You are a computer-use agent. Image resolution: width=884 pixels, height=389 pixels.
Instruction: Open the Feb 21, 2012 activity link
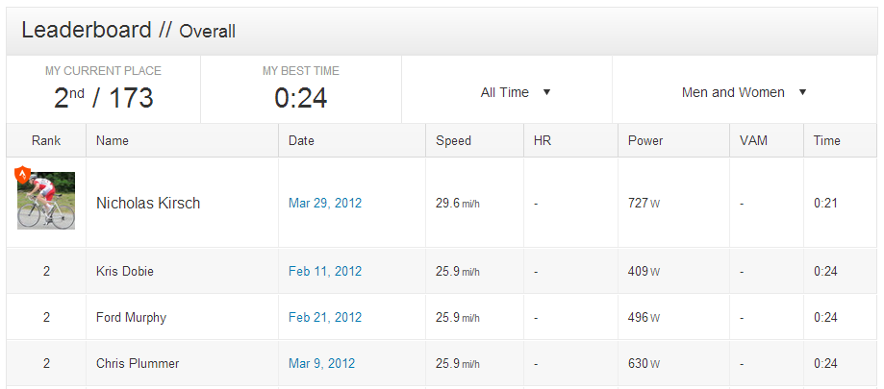click(x=325, y=317)
